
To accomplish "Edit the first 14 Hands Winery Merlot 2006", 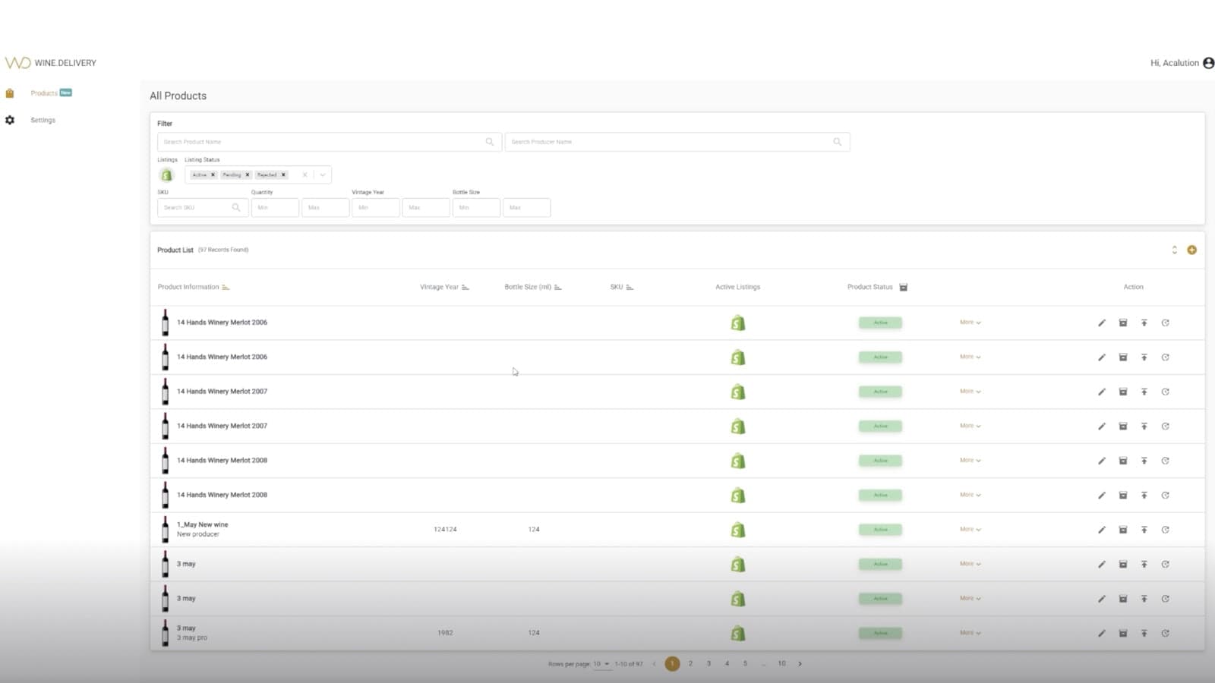I will (x=1102, y=323).
